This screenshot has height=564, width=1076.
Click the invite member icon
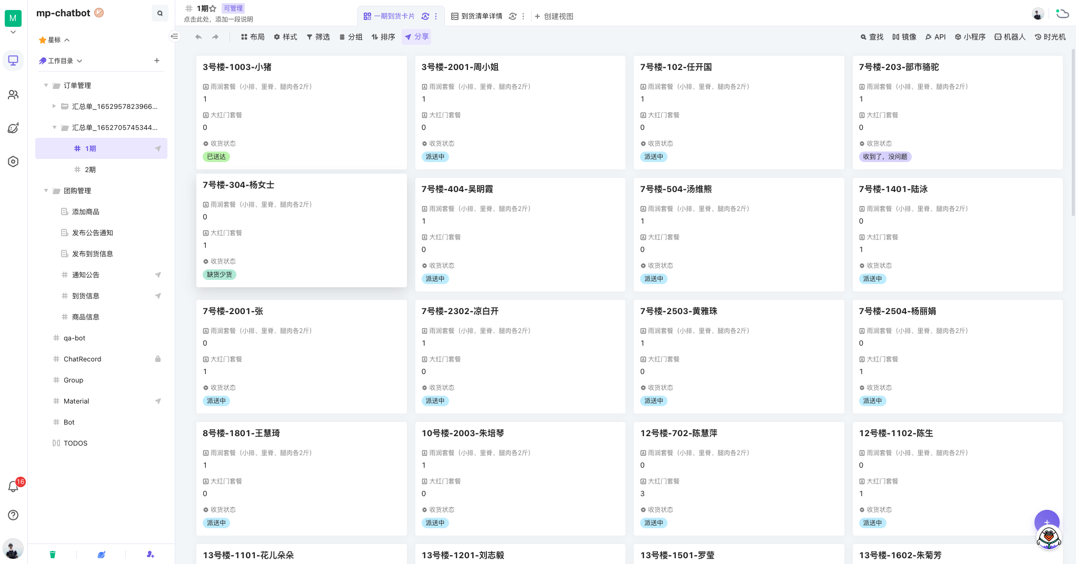coord(151,554)
